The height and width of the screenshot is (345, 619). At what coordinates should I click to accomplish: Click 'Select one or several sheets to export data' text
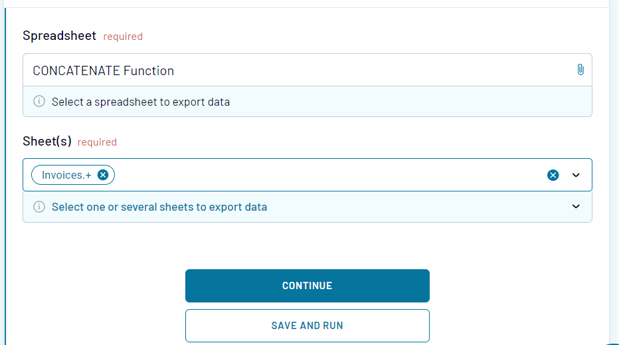[159, 207]
